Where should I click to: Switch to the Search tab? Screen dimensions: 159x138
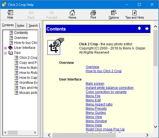click(x=33, y=26)
